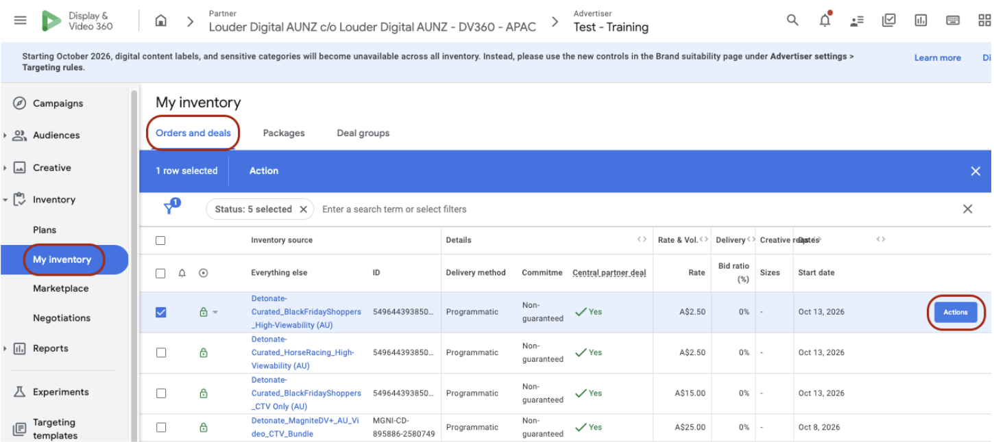Switch to the Packages tab
The width and height of the screenshot is (994, 442).
coord(284,133)
